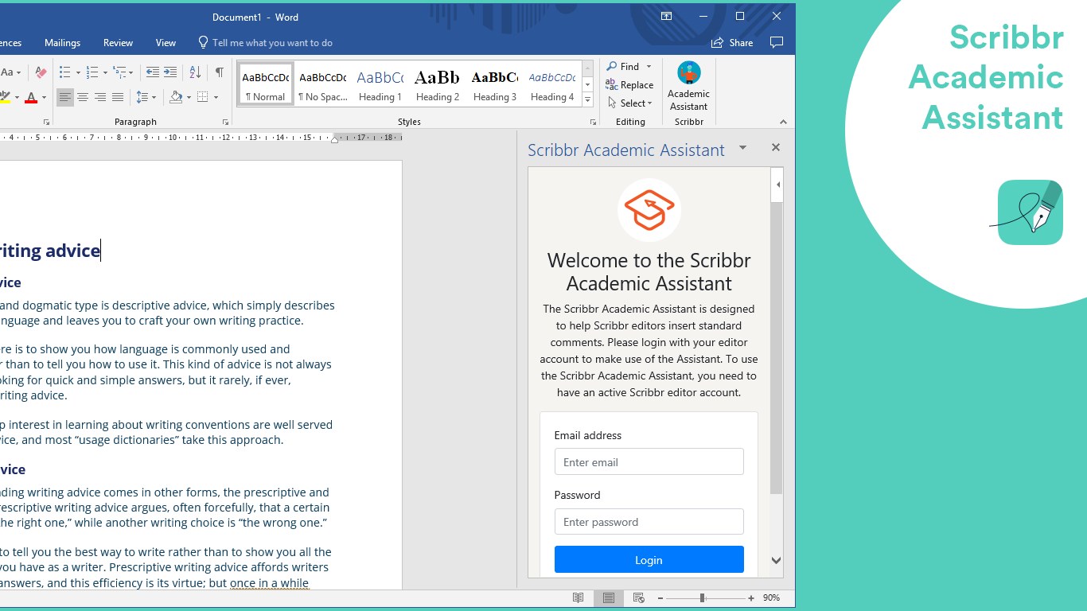The width and height of the screenshot is (1087, 611).
Task: Open the Review ribbon tab
Action: tap(118, 43)
